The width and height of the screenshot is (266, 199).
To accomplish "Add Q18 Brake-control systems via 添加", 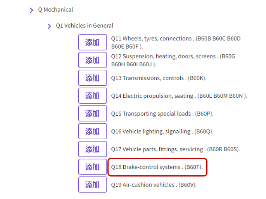I will [x=92, y=167].
